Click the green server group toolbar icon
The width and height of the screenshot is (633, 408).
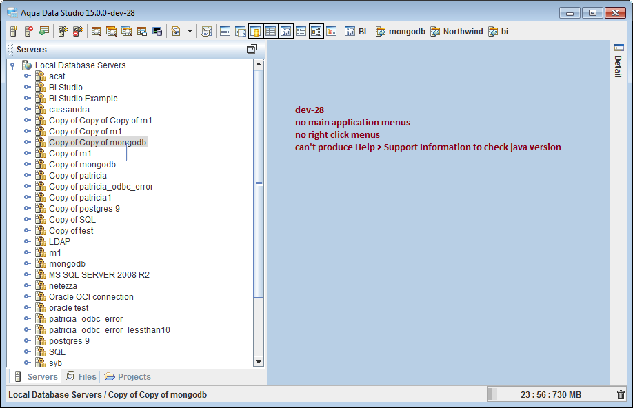click(x=44, y=31)
